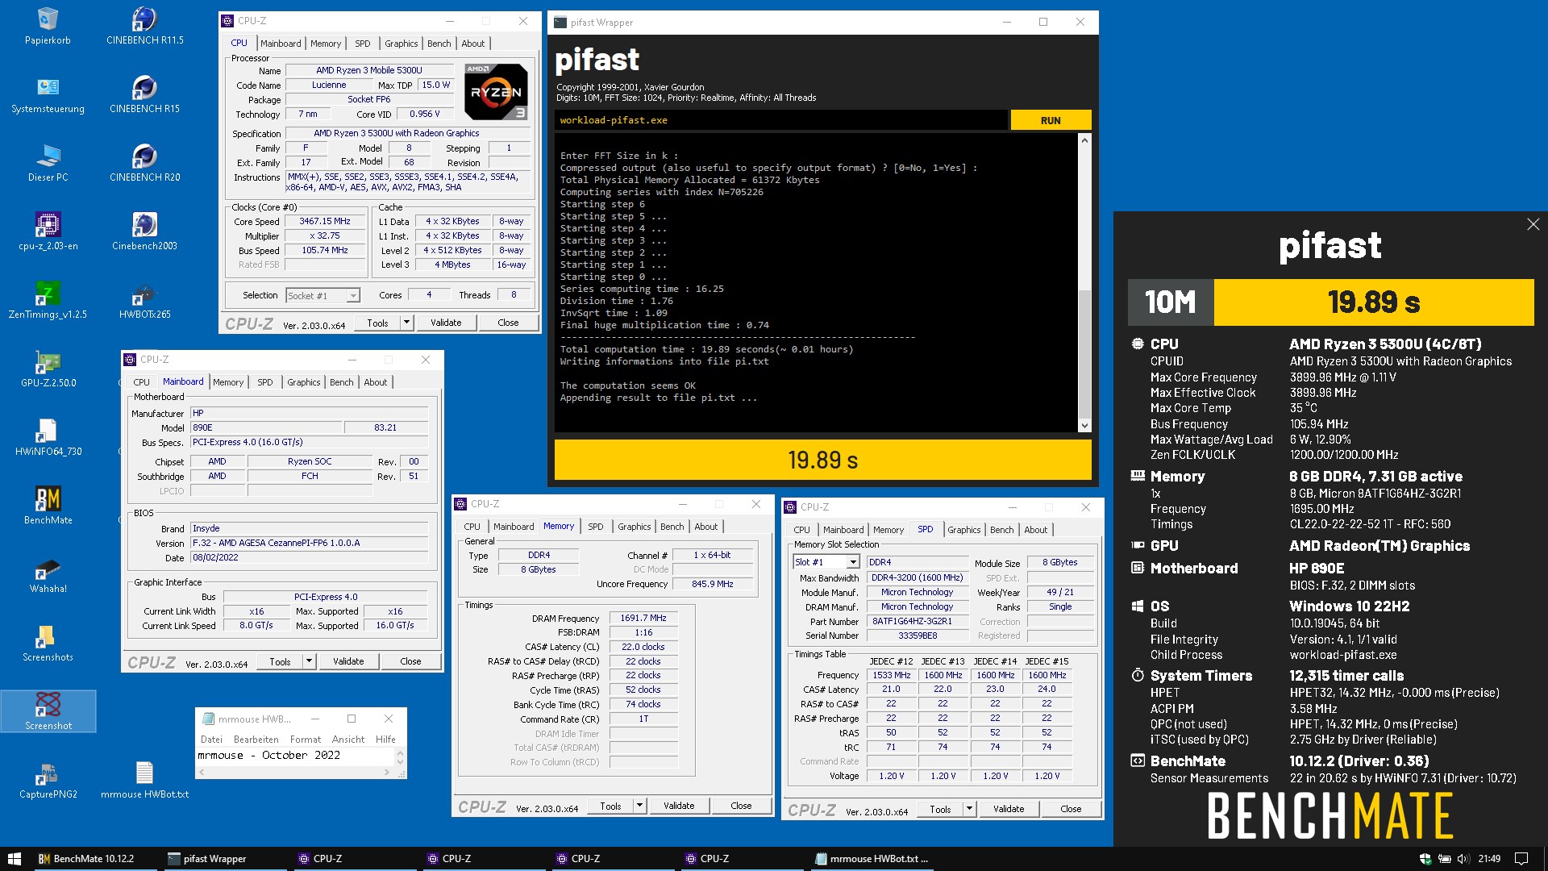The image size is (1548, 871).
Task: Click the BIOS Version F.32 field
Action: tap(310, 544)
